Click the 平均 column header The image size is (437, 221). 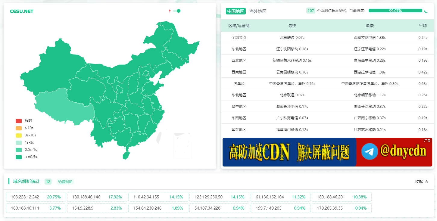(x=423, y=26)
